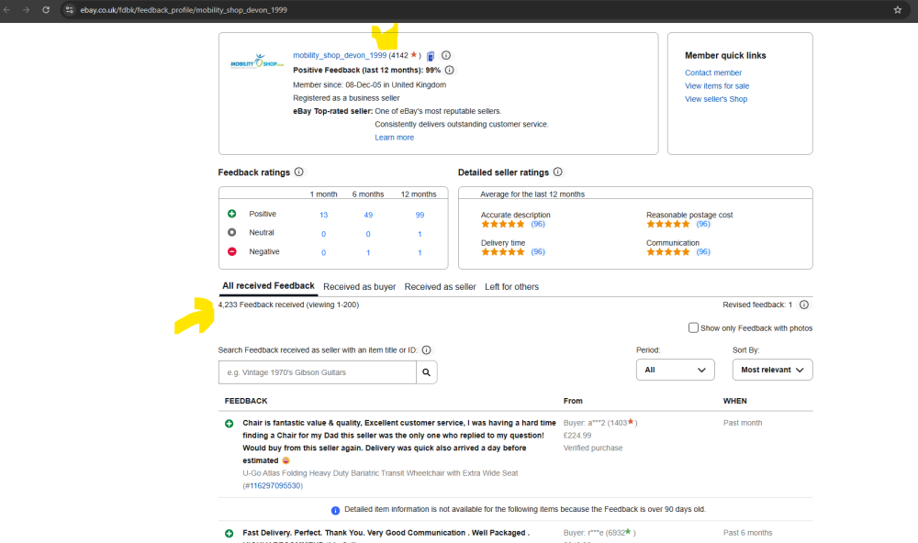The height and width of the screenshot is (543, 918).
Task: Click the browser forward arrow
Action: 27,10
